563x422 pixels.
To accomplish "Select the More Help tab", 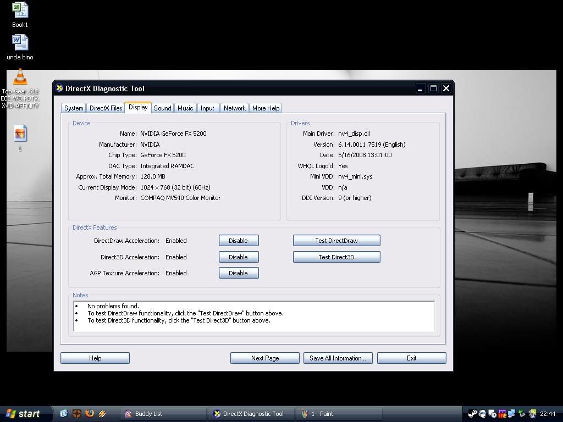I will click(266, 108).
